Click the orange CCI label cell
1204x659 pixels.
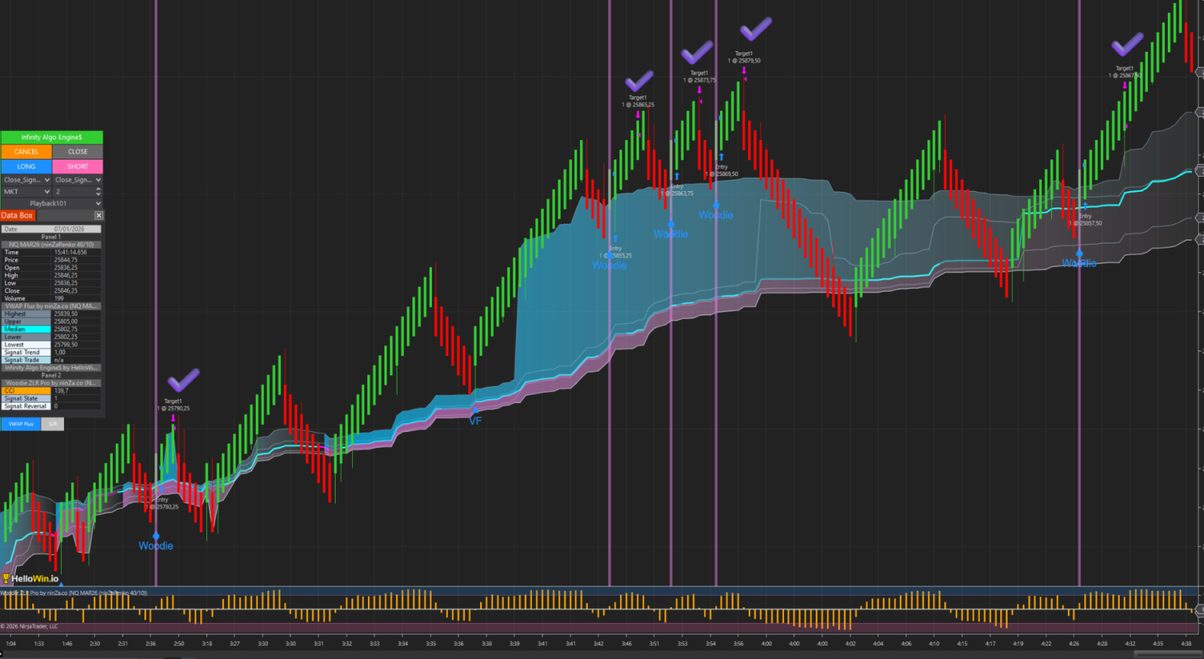[x=26, y=390]
